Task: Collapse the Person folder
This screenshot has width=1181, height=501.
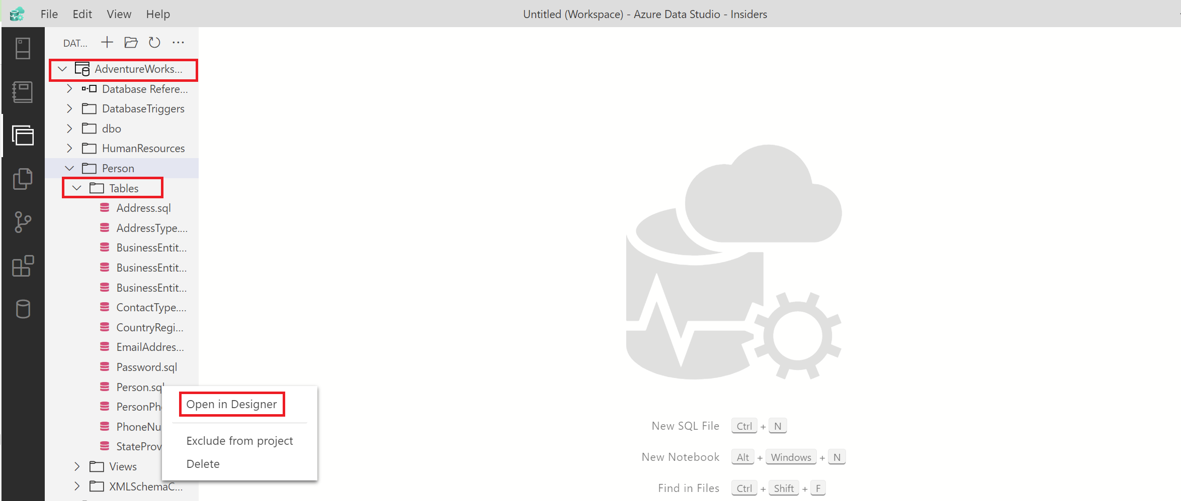Action: point(69,168)
